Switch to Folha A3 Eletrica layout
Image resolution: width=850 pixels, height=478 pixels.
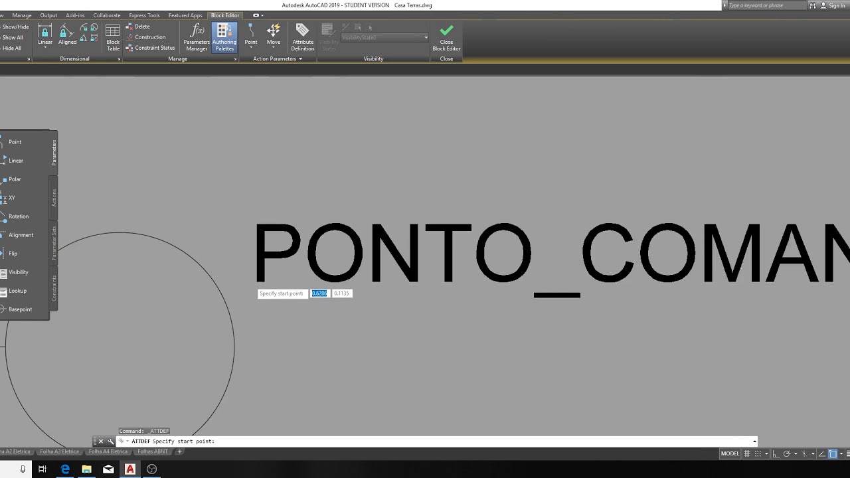tap(59, 451)
